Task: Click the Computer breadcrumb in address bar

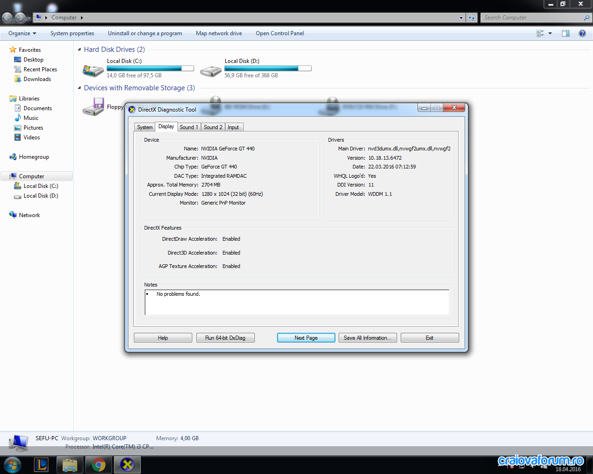Action: pos(64,18)
